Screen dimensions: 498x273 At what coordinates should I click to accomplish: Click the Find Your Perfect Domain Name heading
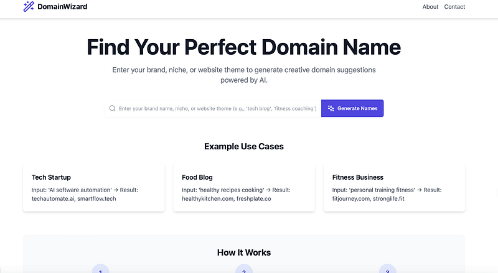point(244,47)
